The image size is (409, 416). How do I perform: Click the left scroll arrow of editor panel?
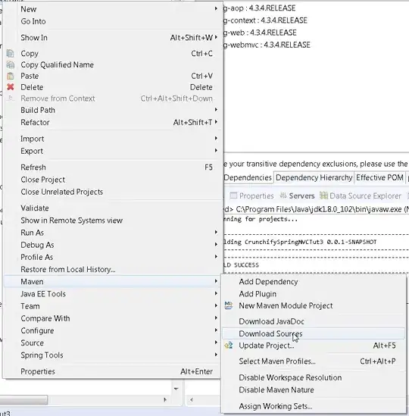[192, 399]
